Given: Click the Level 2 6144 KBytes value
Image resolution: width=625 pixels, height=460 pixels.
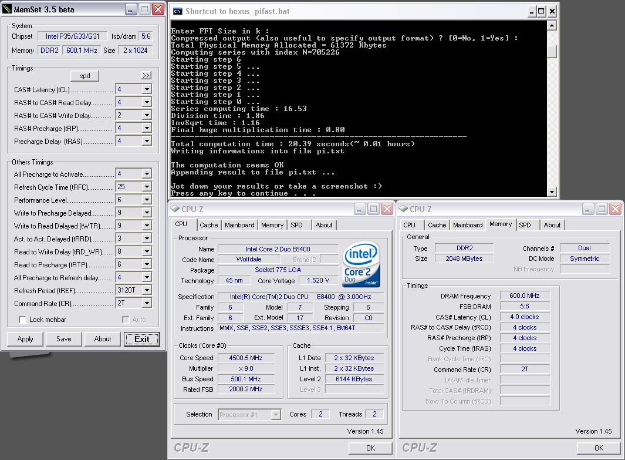Looking at the screenshot, I should 354,379.
